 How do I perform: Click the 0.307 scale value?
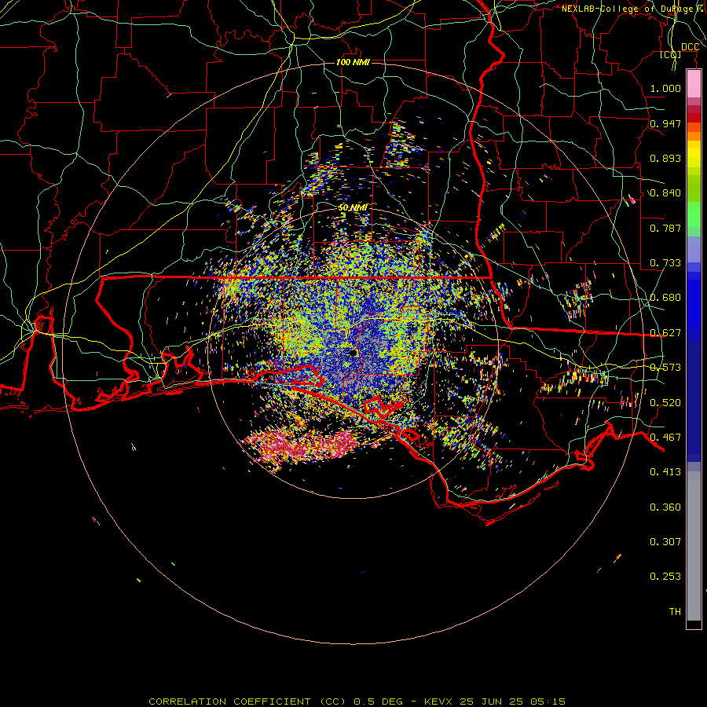point(665,542)
